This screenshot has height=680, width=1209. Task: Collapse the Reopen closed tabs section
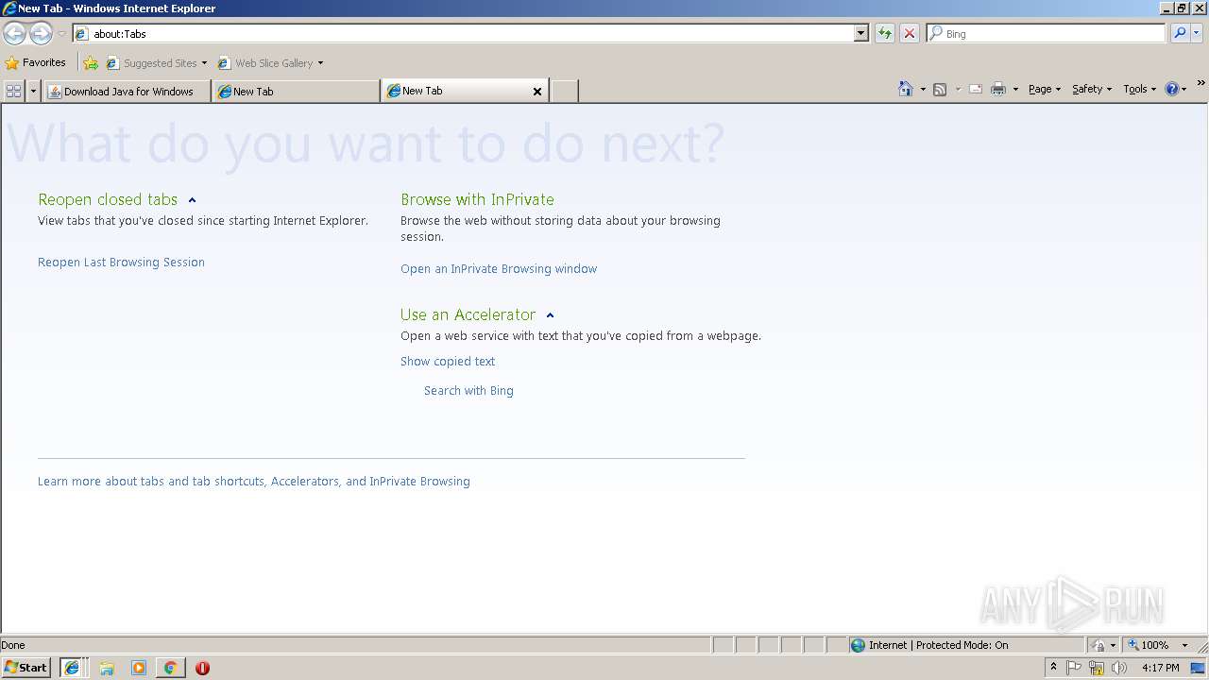point(192,200)
